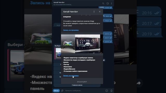Click the forward arrow beside popup message
This screenshot has height=93, width=166.
[104, 60]
